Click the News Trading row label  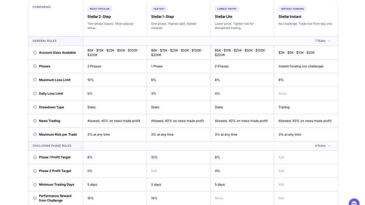tap(50, 121)
